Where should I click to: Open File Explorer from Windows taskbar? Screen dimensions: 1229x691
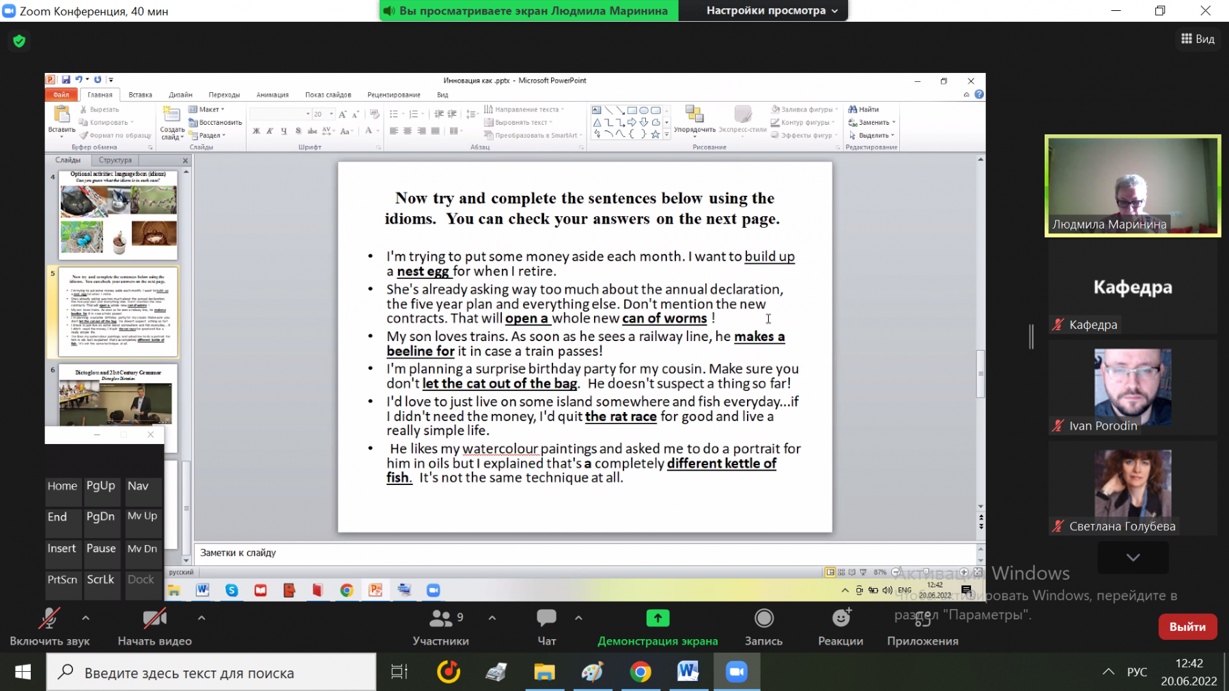[x=544, y=673]
